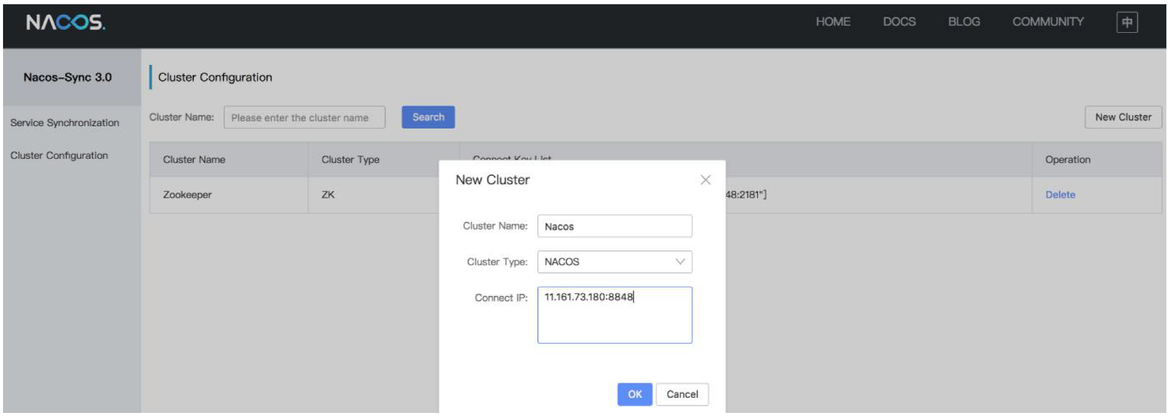Open COMMUNITY in top navigation
This screenshot has height=419, width=1170.
tap(1048, 22)
